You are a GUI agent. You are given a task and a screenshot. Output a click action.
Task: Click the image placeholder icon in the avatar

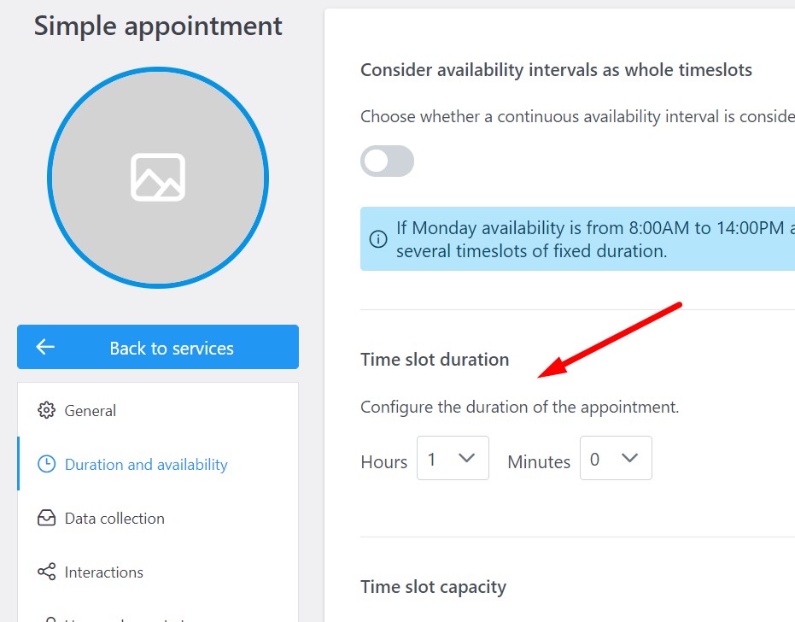[x=158, y=177]
